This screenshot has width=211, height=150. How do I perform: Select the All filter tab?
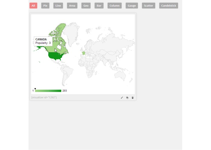[33, 6]
